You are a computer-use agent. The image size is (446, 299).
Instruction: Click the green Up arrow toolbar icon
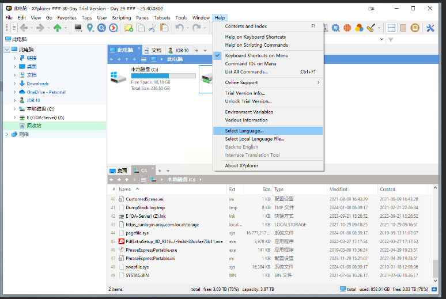[x=58, y=28]
